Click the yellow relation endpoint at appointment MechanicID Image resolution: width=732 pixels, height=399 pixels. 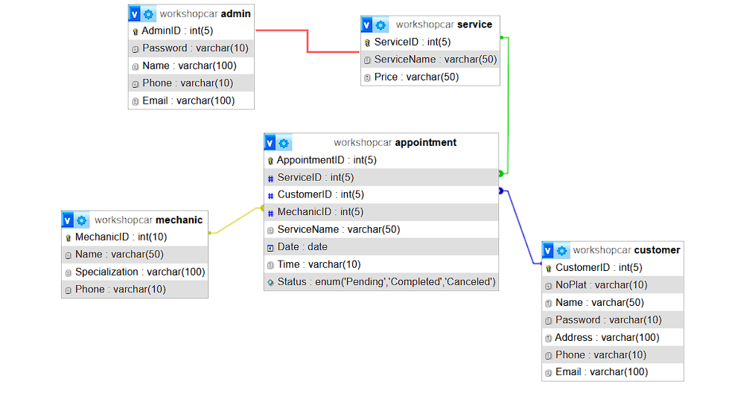[x=262, y=208]
